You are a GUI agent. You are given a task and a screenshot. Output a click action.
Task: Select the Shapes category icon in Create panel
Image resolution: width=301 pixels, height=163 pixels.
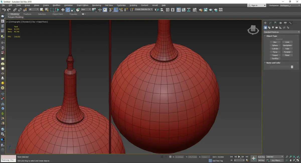(269, 28)
